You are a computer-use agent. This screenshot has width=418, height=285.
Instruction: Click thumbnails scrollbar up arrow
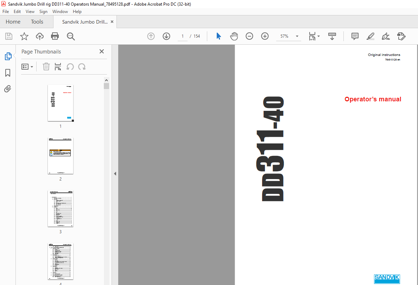(106, 80)
